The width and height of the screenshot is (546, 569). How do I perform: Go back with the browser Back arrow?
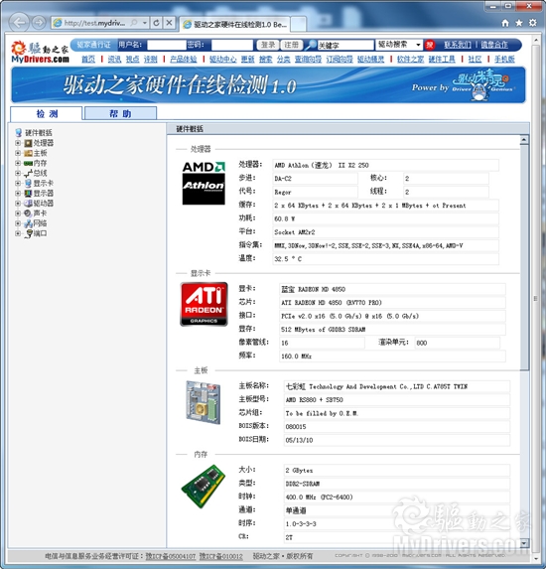19,23
